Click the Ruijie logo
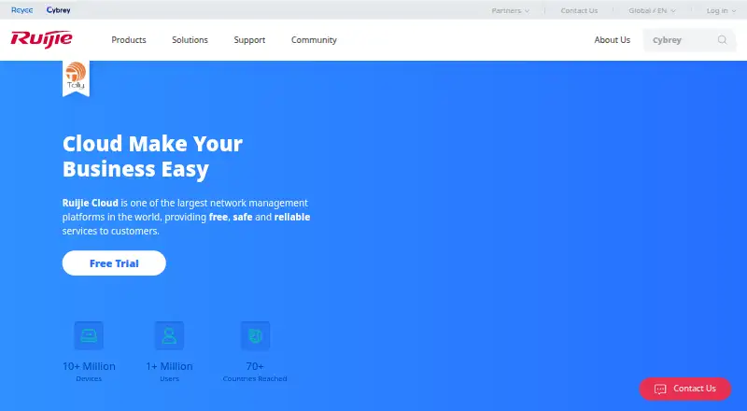The width and height of the screenshot is (747, 411). (x=41, y=39)
